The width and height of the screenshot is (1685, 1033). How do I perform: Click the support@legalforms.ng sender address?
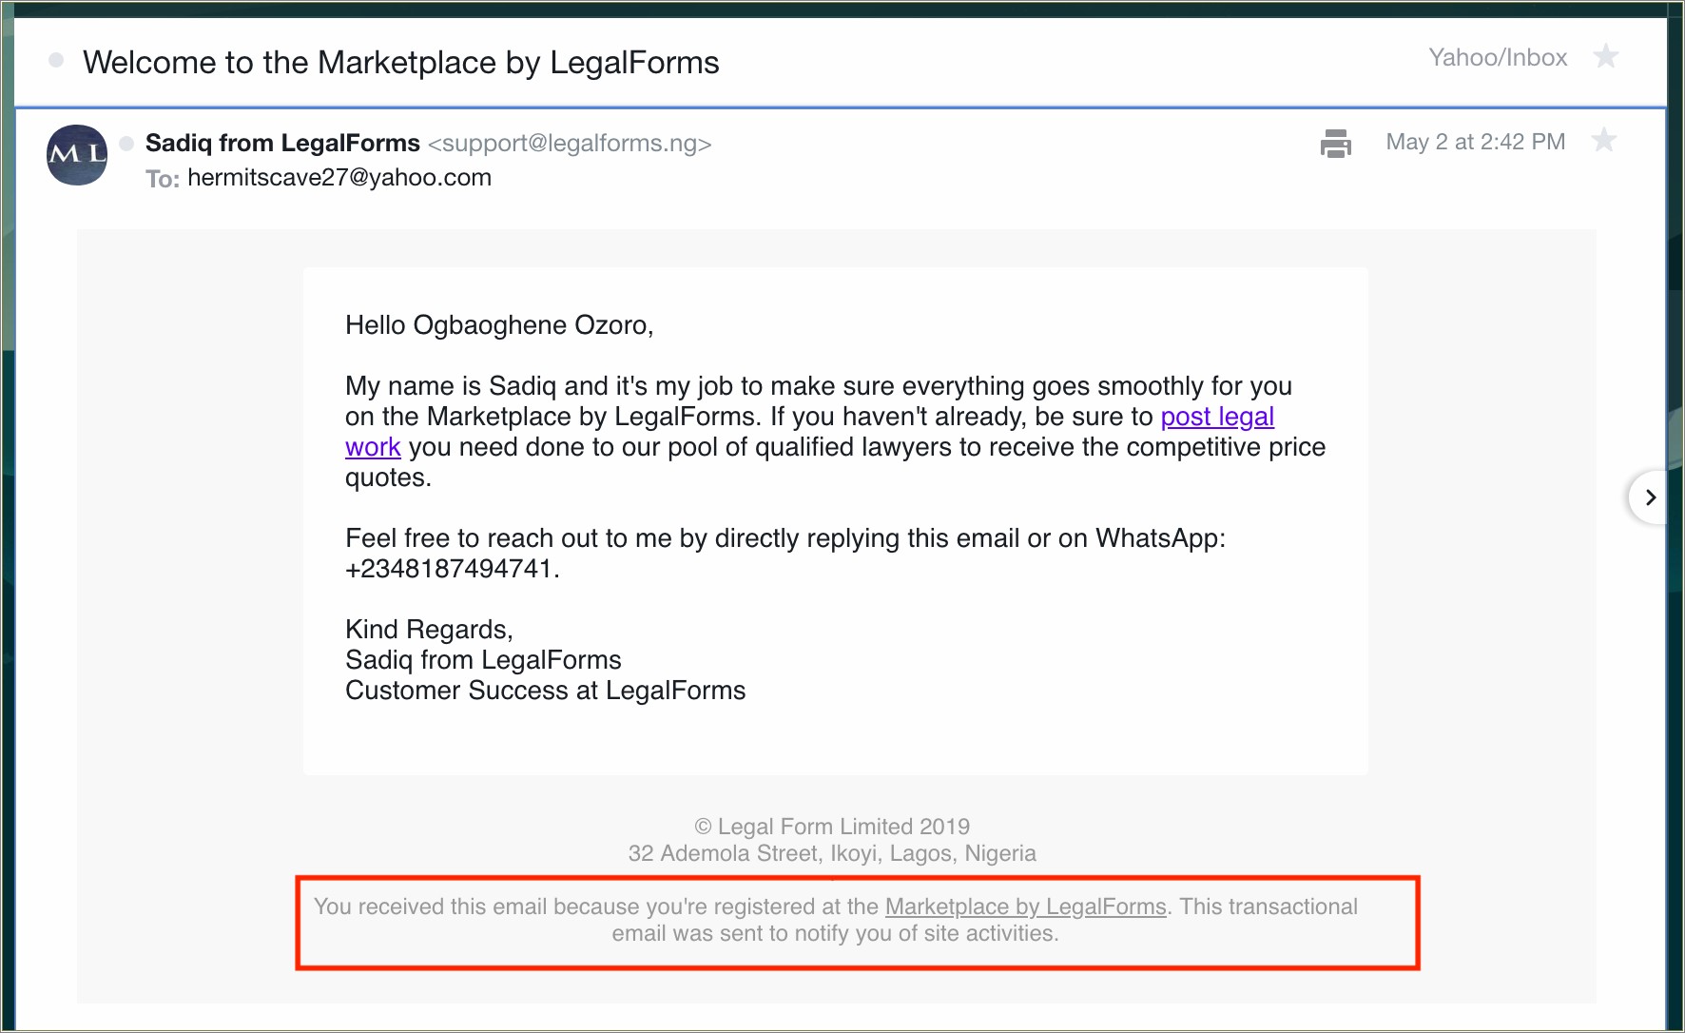(570, 144)
